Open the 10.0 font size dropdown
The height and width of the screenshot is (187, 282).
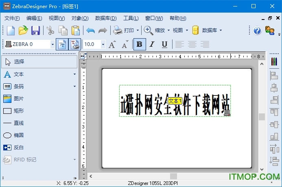103,44
